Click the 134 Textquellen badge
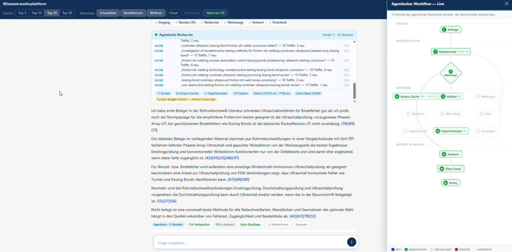The image size is (512, 252). click(199, 225)
